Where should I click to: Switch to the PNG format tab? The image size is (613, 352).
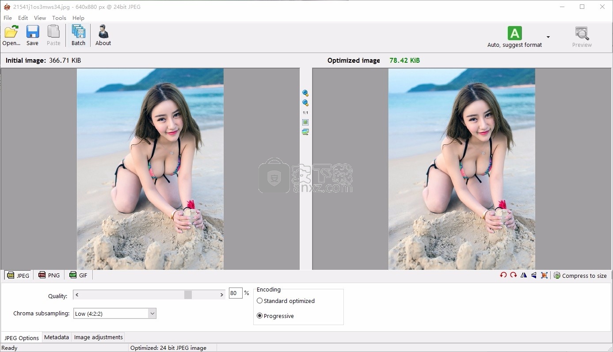(x=49, y=275)
